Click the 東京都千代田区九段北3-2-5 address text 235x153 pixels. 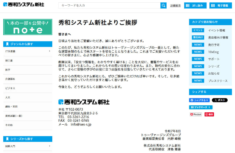(x=78, y=113)
